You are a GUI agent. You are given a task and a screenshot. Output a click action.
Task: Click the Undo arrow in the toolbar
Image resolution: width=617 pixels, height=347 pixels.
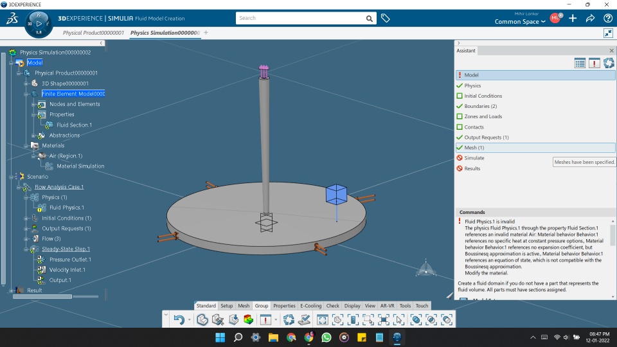tap(179, 319)
